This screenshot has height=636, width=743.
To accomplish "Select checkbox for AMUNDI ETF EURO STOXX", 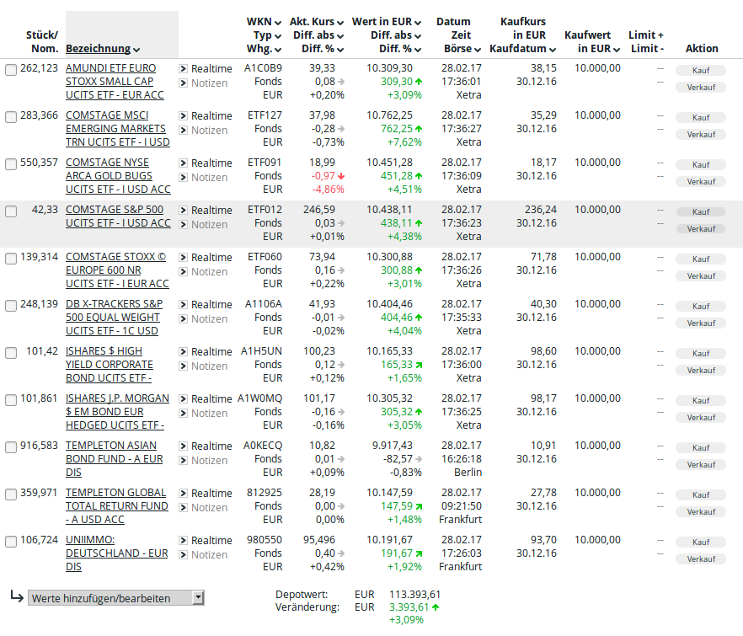I will 11,70.
